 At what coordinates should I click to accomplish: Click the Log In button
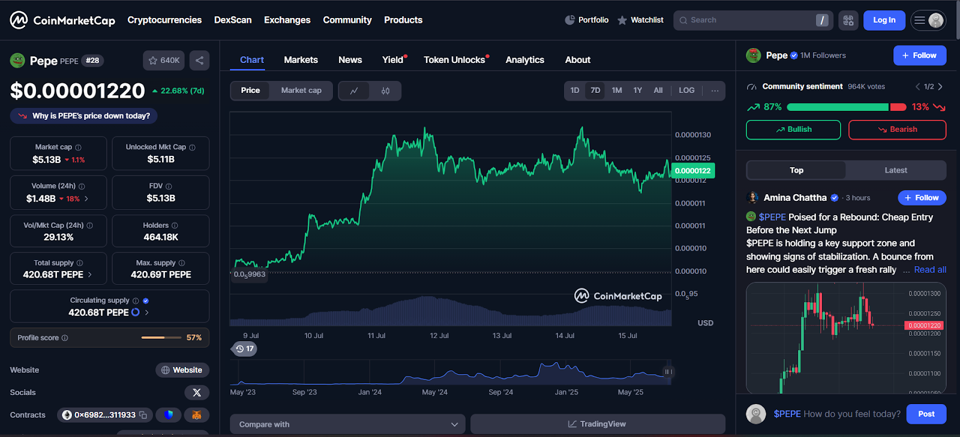[884, 20]
